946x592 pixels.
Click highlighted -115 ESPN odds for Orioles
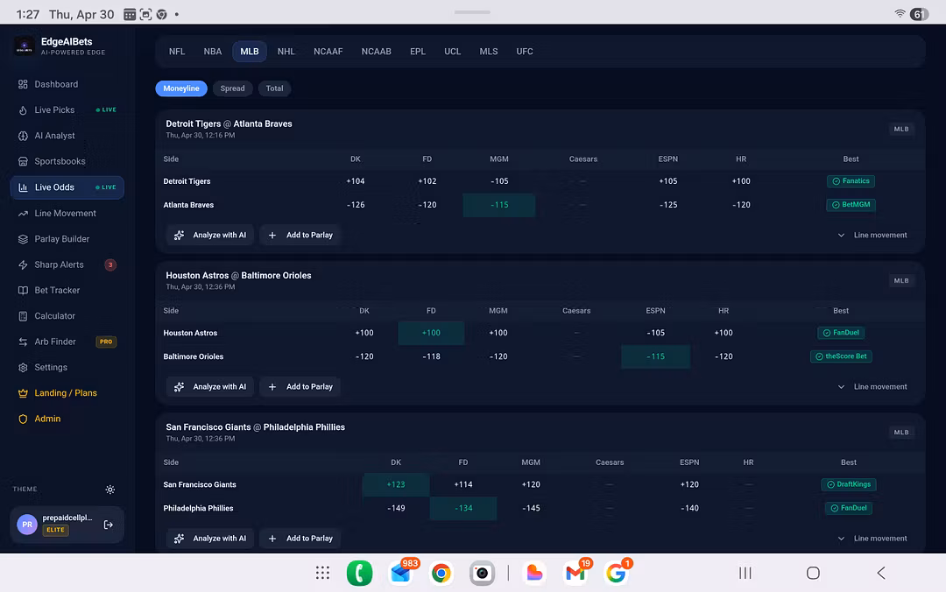pyautogui.click(x=655, y=356)
